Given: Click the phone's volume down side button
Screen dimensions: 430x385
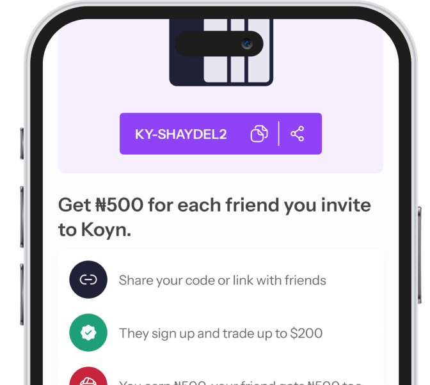Looking at the screenshot, I should click(22, 295).
